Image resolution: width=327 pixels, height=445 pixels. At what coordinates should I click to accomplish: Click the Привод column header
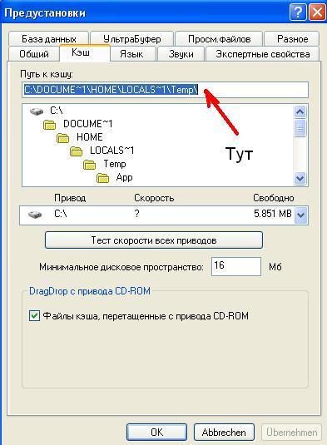point(70,198)
